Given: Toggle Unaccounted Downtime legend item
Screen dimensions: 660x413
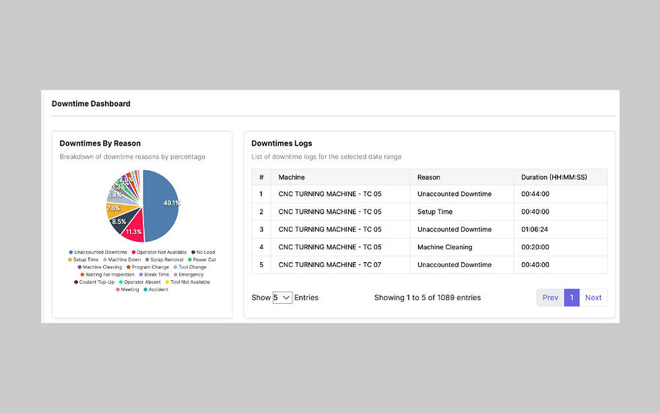Looking at the screenshot, I should point(98,252).
